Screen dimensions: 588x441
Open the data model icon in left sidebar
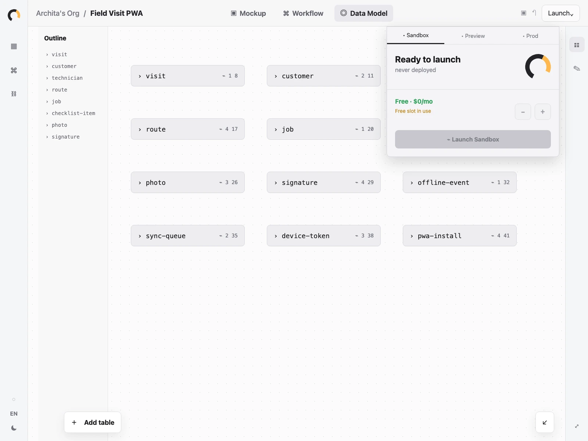14,94
